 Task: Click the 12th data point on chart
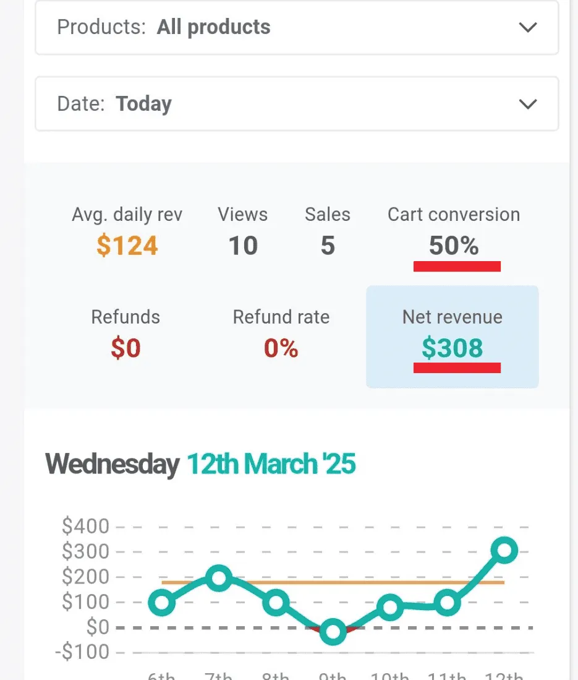[x=504, y=549]
